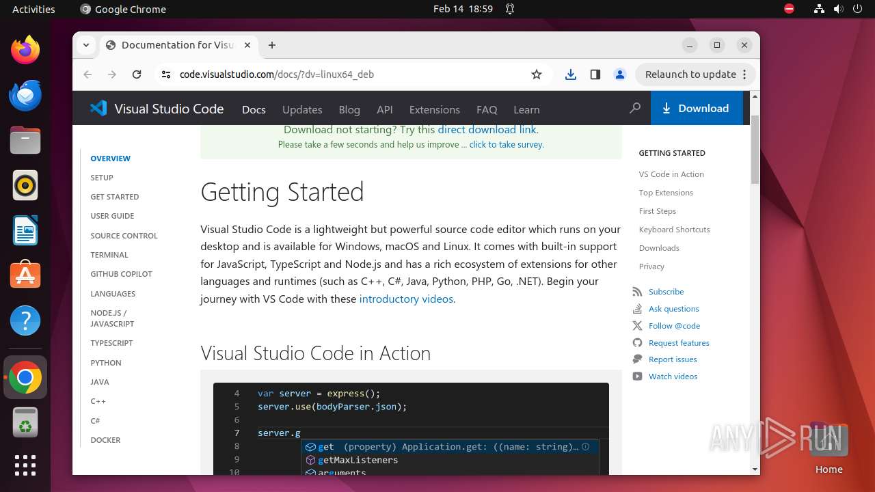Jump to Keyboard Shortcuts section
Image resolution: width=875 pixels, height=492 pixels.
click(674, 230)
